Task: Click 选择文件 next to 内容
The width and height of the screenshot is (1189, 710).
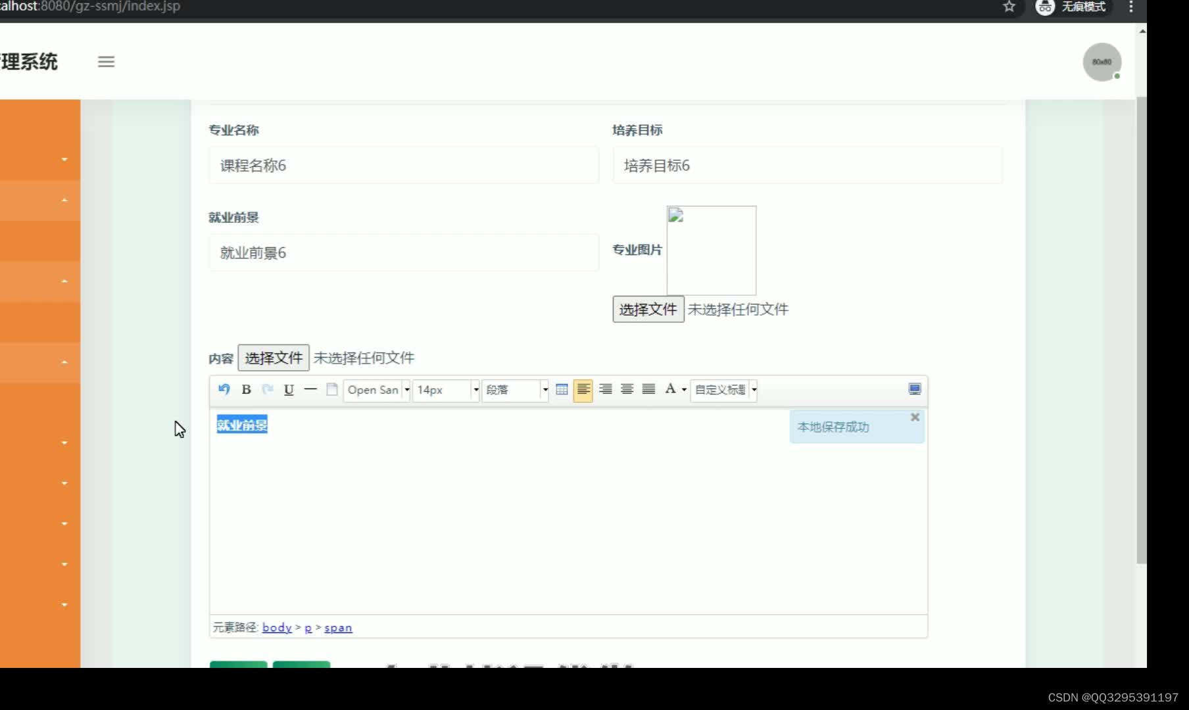Action: tap(274, 358)
